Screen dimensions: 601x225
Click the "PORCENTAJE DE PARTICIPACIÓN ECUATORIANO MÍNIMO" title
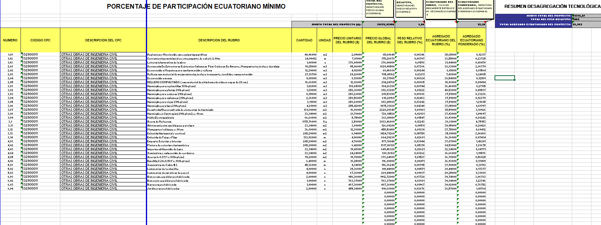(x=196, y=7)
